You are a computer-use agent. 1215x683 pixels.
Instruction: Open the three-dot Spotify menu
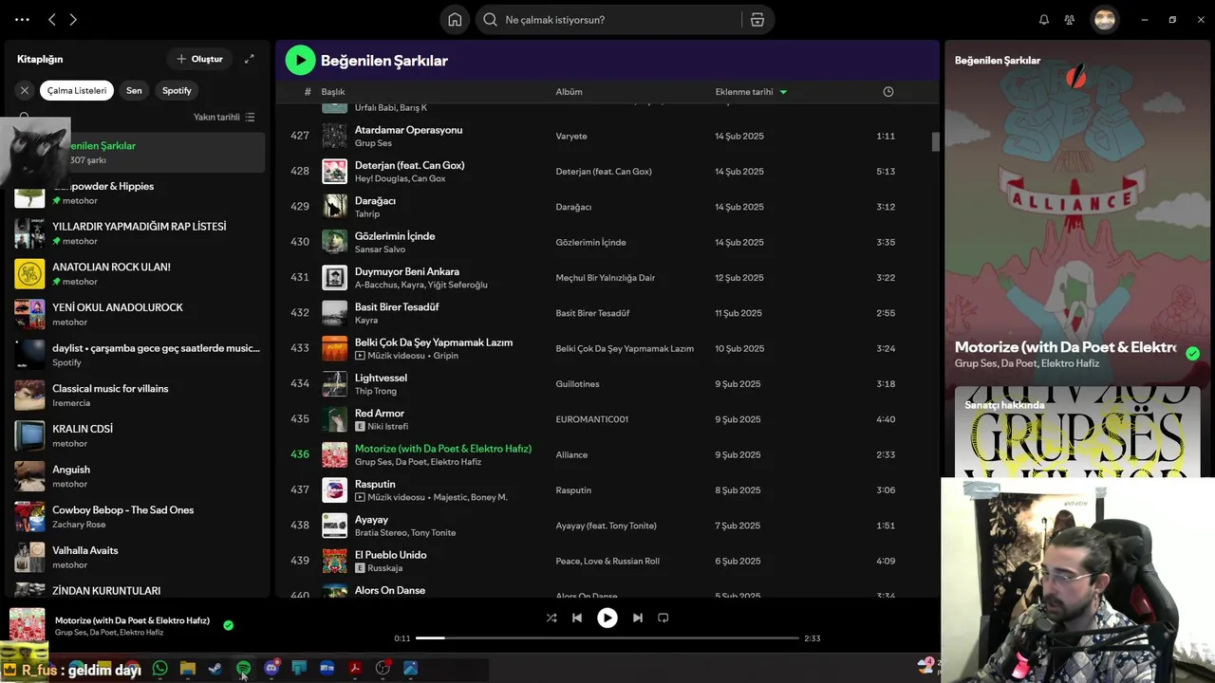[22, 19]
